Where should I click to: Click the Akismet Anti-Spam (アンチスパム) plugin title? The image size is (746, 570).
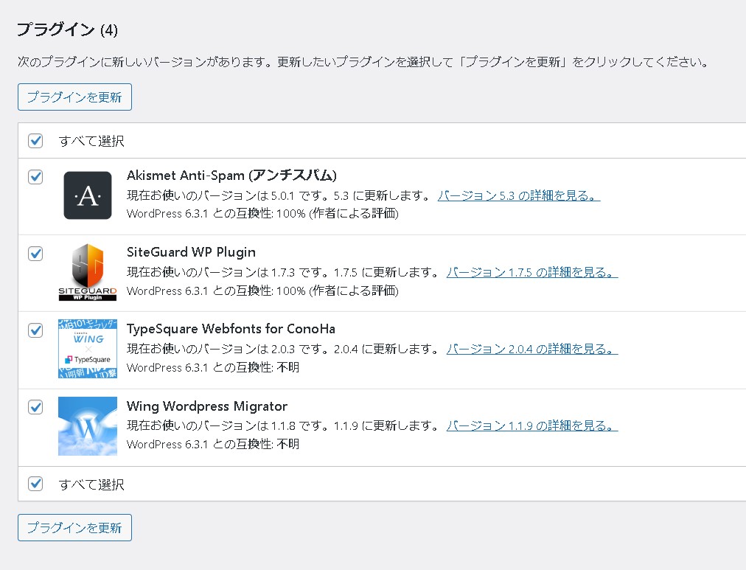coord(231,175)
